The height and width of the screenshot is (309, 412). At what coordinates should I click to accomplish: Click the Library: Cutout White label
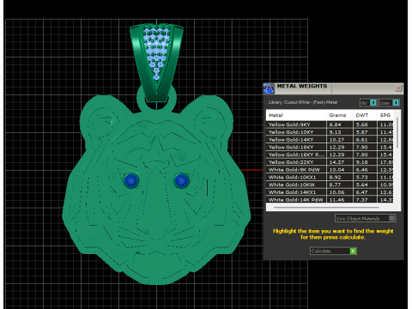click(303, 102)
